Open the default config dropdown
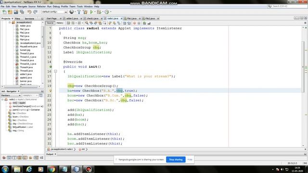The height and width of the screenshot is (173, 308). (54, 12)
